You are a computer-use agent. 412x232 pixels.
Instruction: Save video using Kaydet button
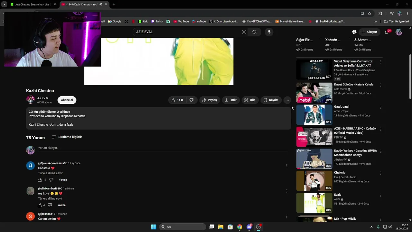point(271,100)
